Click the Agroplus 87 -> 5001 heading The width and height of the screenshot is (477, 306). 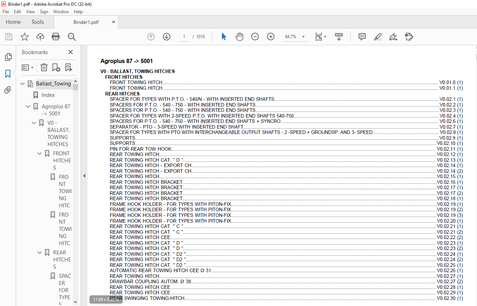[x=127, y=61]
